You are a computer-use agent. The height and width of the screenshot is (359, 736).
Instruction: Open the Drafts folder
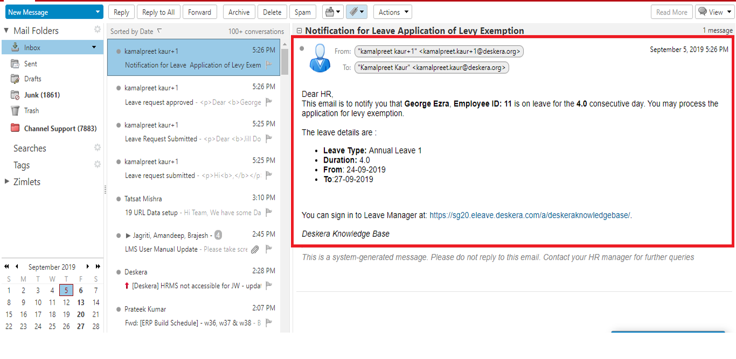click(x=32, y=79)
